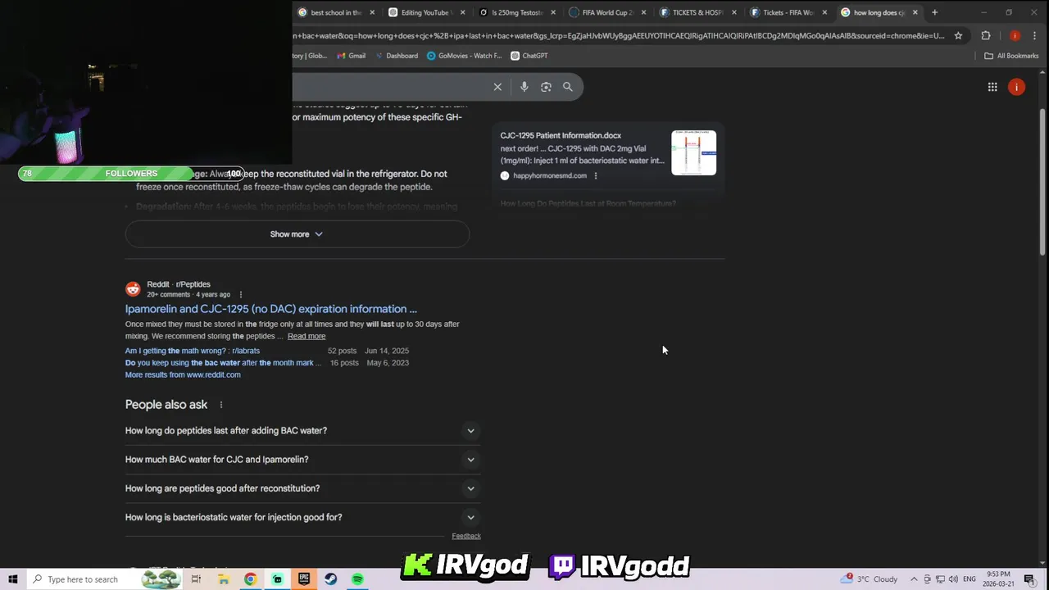Start voice search with the microphone icon
1049x590 pixels.
coord(524,87)
